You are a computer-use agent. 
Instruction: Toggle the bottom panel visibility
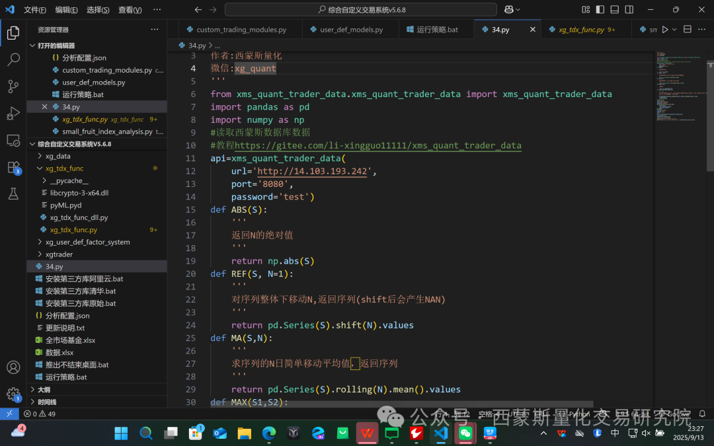[615, 9]
